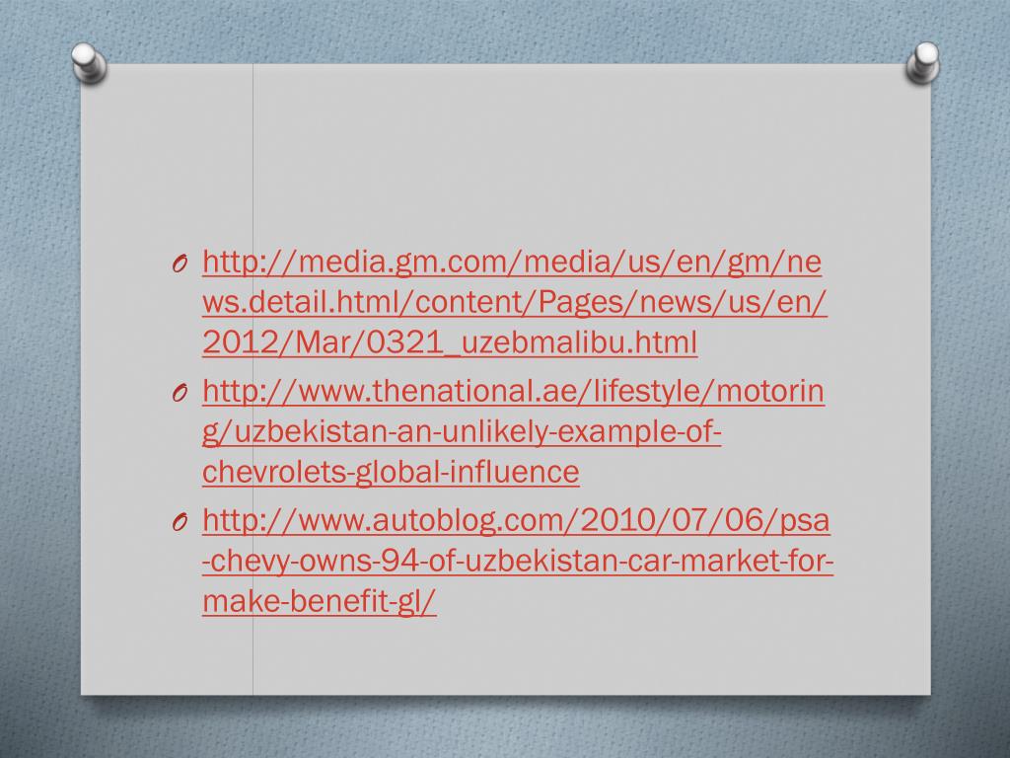Select the bullet beside the media.gm.com link
The height and width of the screenshot is (758, 1010).
pos(180,264)
